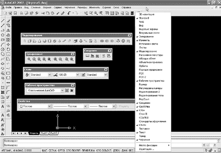Click the Plot (print) icon
The height and width of the screenshot is (153, 221).
point(21,13)
